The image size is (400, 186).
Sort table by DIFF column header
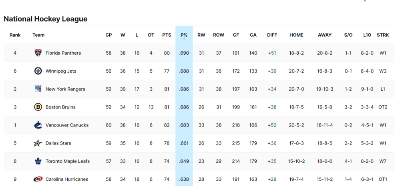pyautogui.click(x=272, y=35)
